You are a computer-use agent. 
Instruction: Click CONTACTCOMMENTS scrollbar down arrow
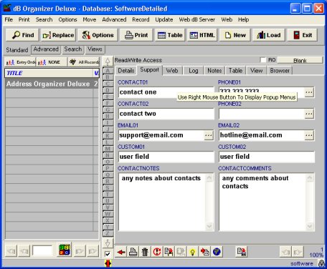tap(310, 226)
